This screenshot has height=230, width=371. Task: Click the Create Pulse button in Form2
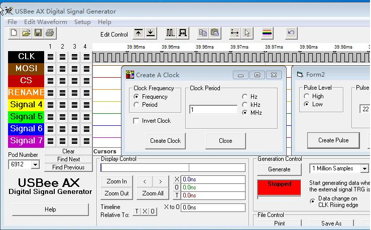pyautogui.click(x=333, y=140)
